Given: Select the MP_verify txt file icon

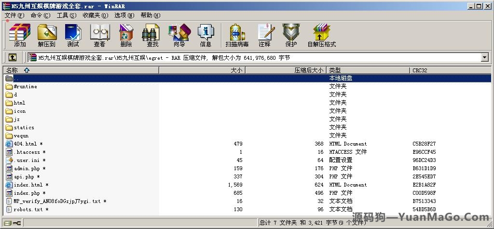Looking at the screenshot, I should click(9, 201).
